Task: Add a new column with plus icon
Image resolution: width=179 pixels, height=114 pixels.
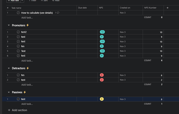Action: pyautogui.click(x=168, y=8)
